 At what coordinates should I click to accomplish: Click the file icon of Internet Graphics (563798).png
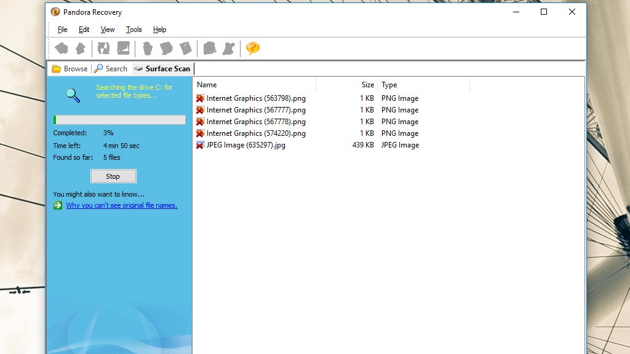(x=200, y=98)
